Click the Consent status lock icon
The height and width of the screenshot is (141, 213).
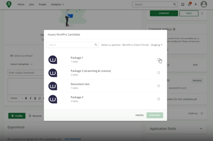174,29
